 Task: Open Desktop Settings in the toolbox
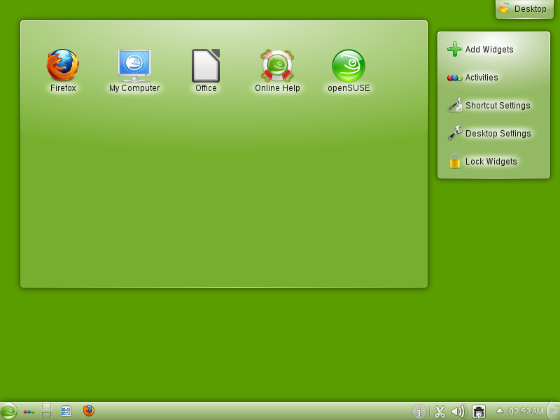click(x=489, y=133)
